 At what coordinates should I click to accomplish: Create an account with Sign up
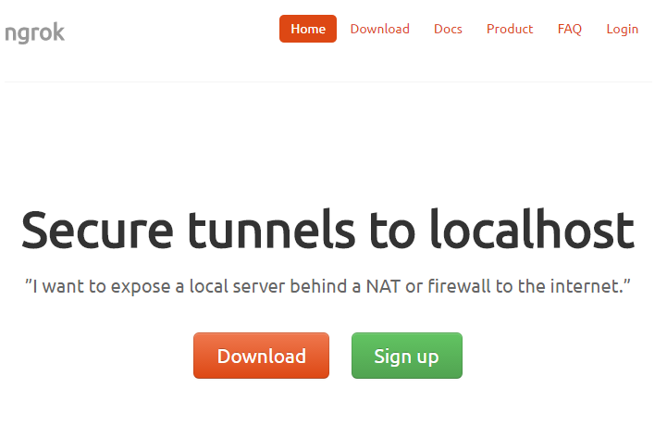(407, 356)
